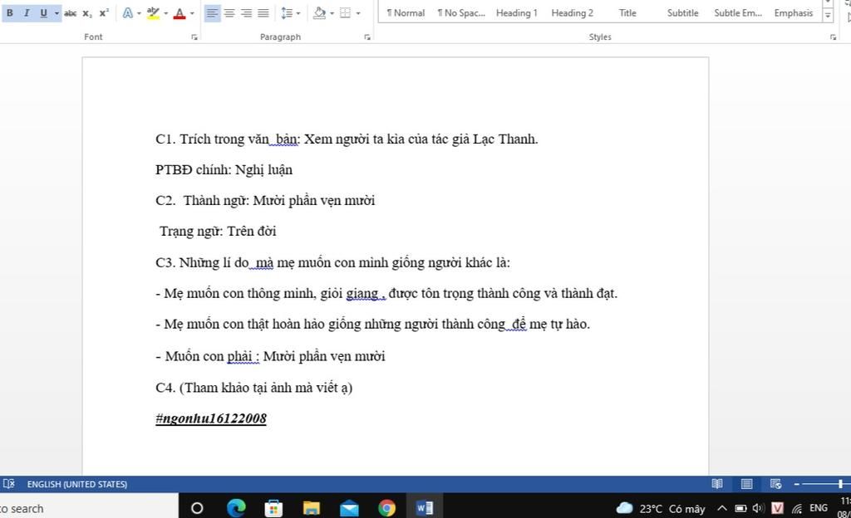Justify paragraph text

[263, 13]
